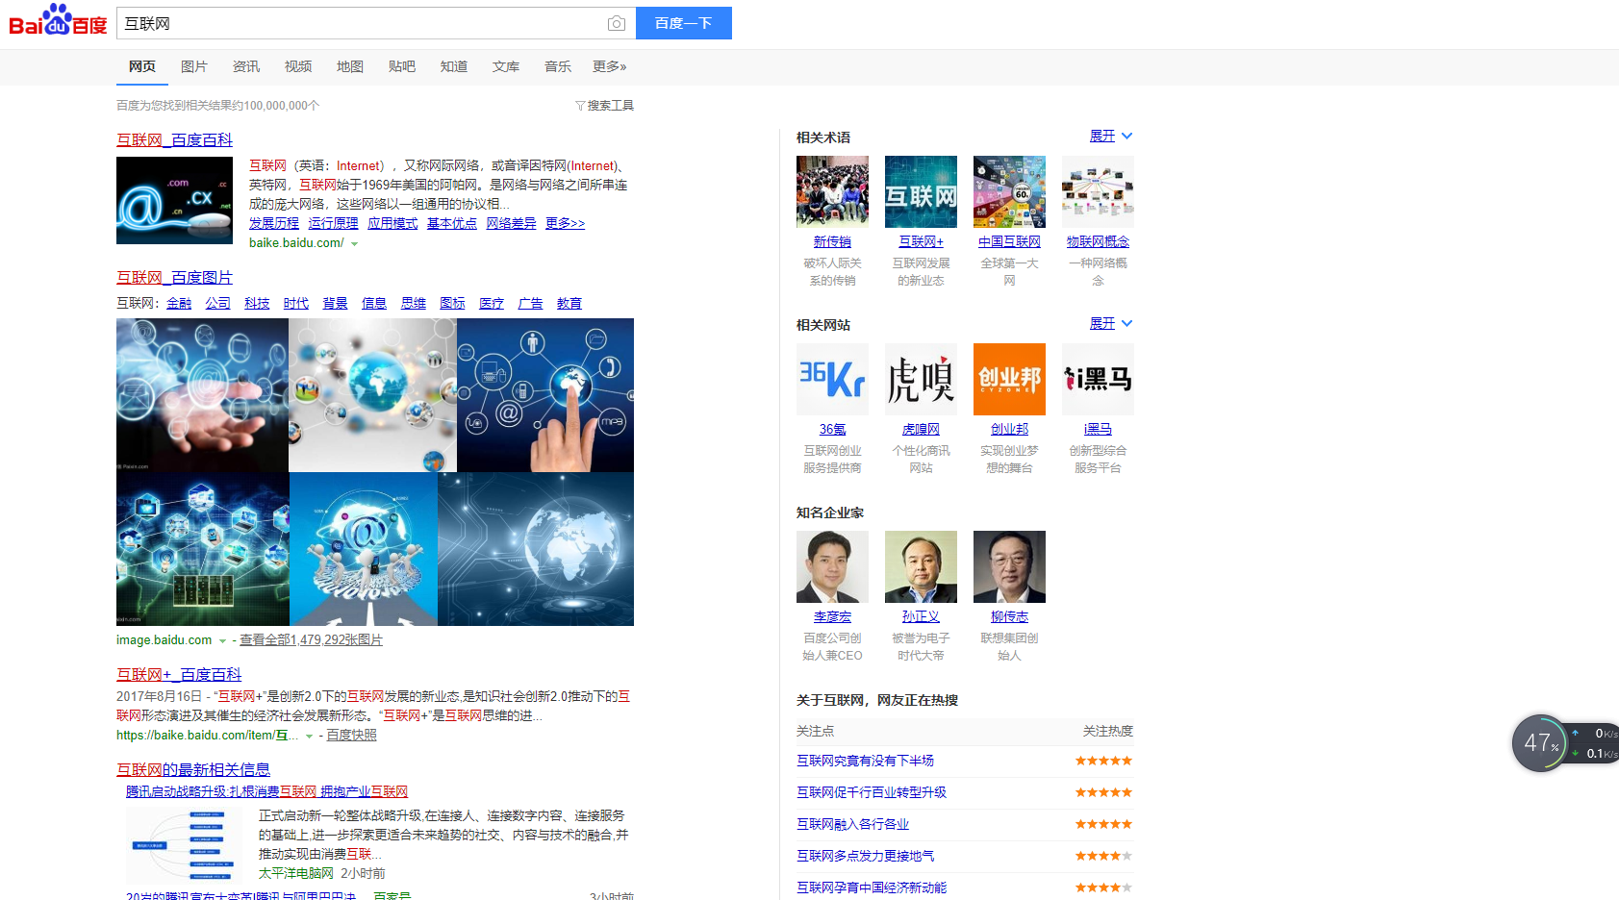
Task: Open the 更多» menu
Action: point(610,66)
